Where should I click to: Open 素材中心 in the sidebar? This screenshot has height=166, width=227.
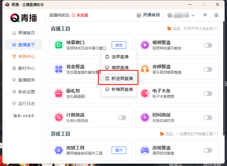pyautogui.click(x=24, y=68)
